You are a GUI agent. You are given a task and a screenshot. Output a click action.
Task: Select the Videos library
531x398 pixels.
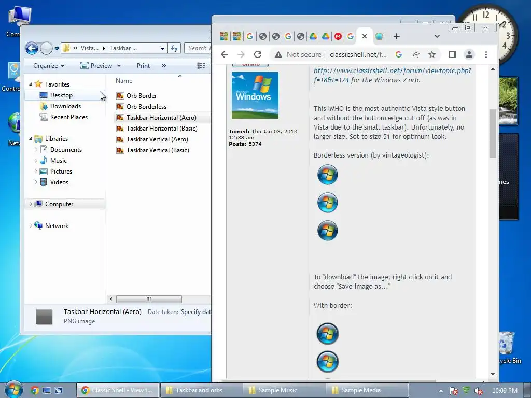pos(59,182)
